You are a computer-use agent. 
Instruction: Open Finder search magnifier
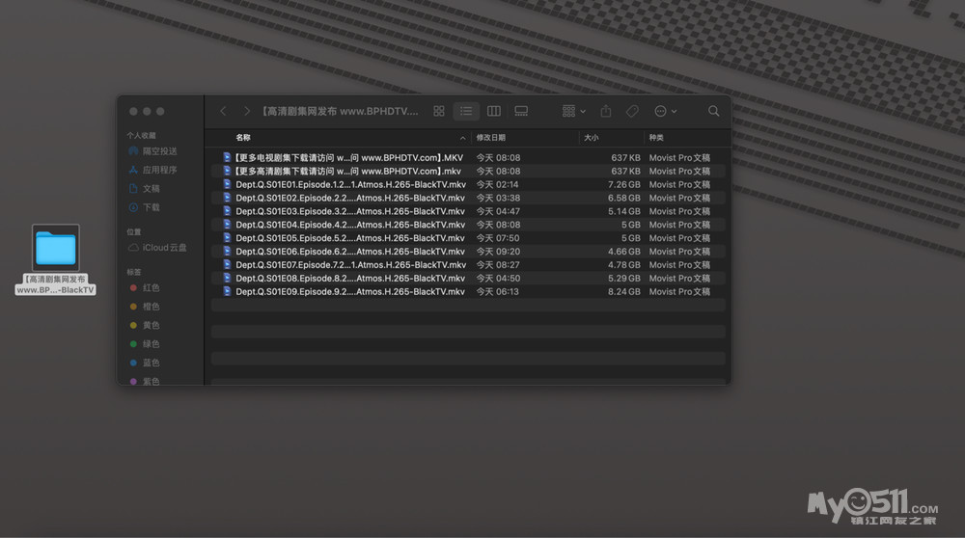(x=714, y=112)
